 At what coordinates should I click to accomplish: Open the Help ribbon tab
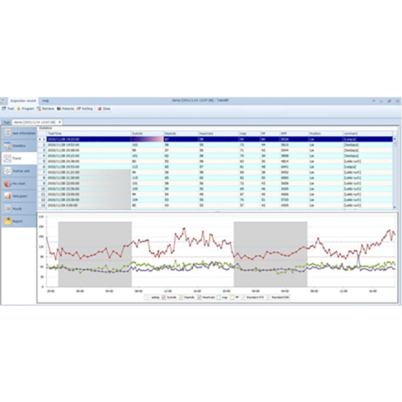point(46,101)
